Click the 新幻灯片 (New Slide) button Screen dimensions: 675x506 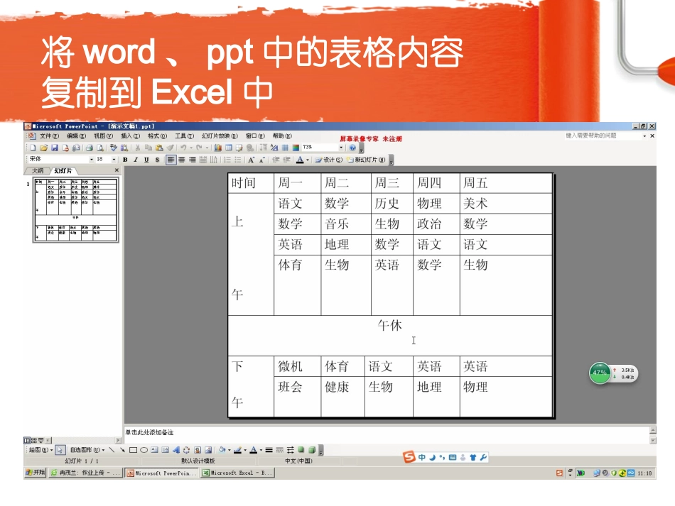(x=366, y=160)
